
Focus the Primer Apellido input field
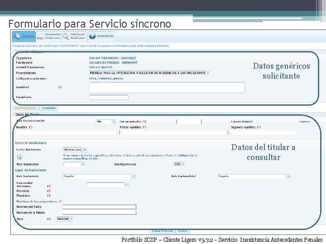(x=174, y=132)
